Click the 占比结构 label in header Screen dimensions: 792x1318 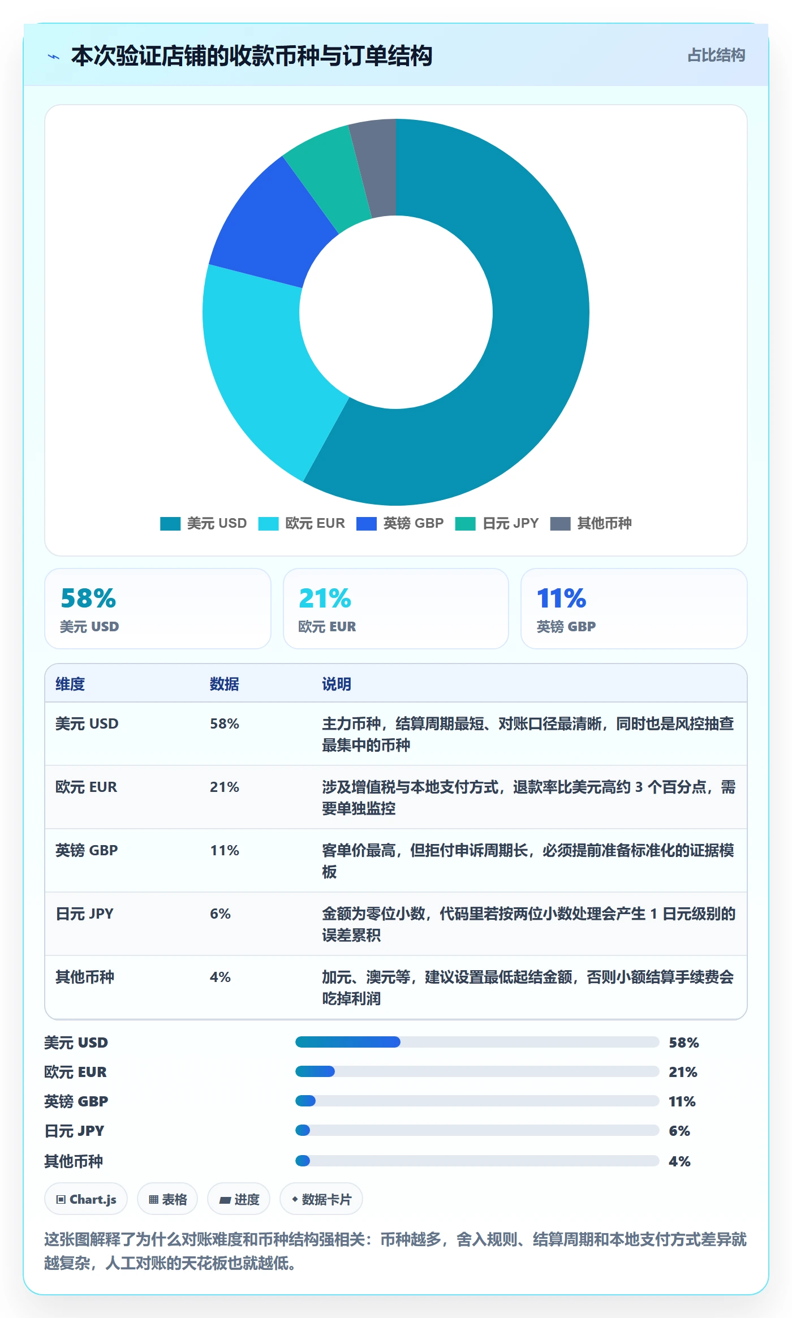(716, 55)
